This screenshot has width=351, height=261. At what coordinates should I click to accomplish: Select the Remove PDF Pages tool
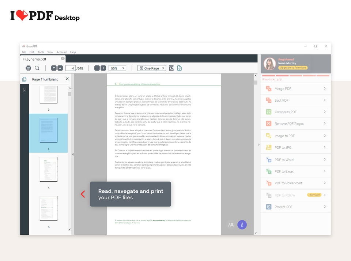pyautogui.click(x=296, y=124)
